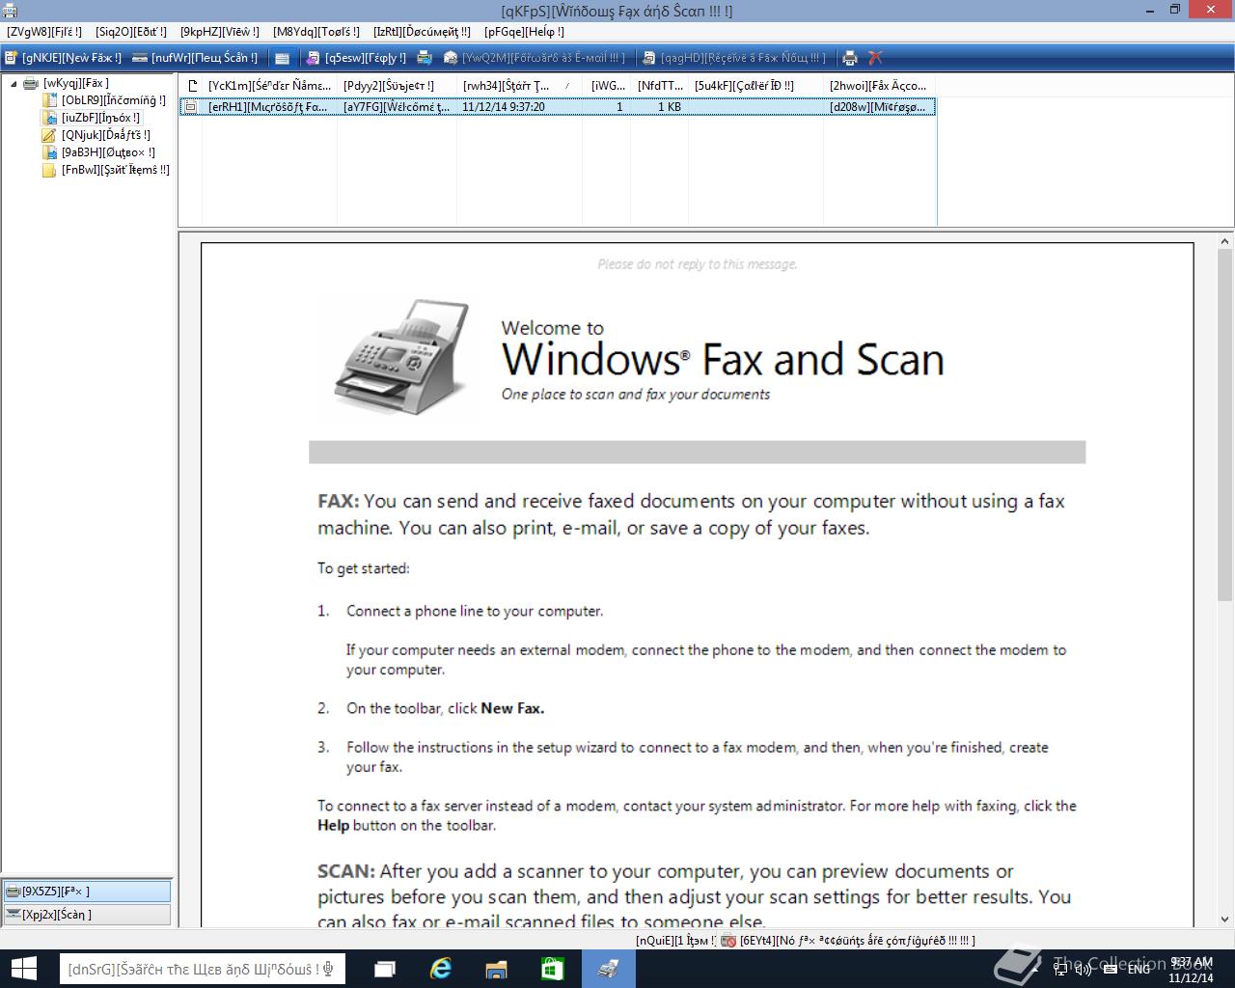The image size is (1235, 988).
Task: Click the Inbox folder icon
Action: click(x=49, y=118)
